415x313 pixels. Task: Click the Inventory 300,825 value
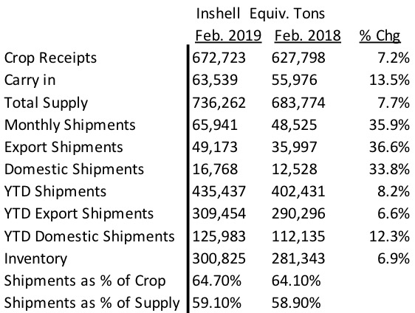219,258
